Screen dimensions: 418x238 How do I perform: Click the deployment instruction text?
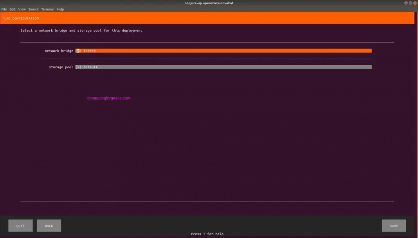81,30
